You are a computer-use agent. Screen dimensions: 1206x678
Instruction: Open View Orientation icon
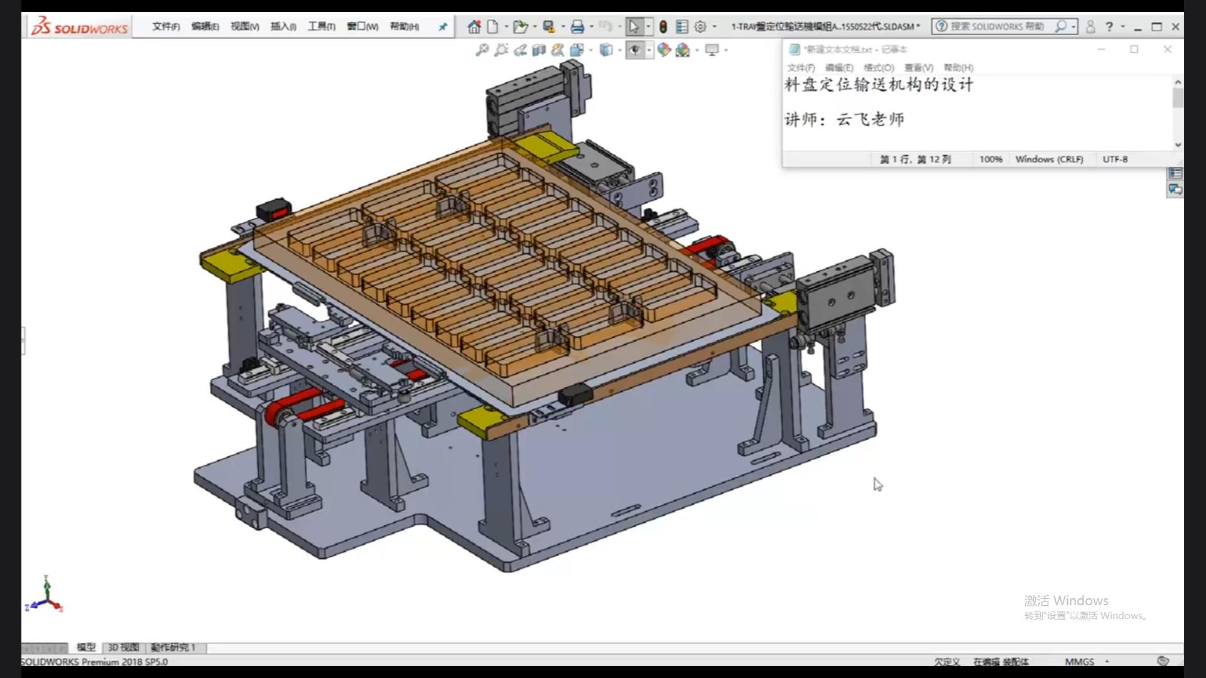[577, 50]
